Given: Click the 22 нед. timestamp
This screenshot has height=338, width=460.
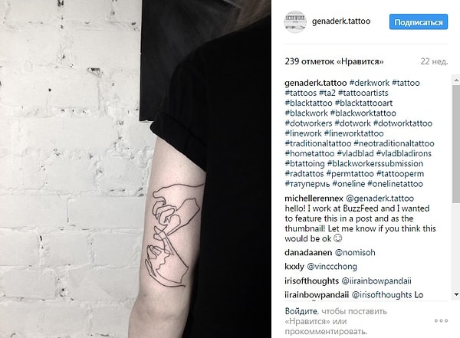Looking at the screenshot, I should tap(434, 61).
